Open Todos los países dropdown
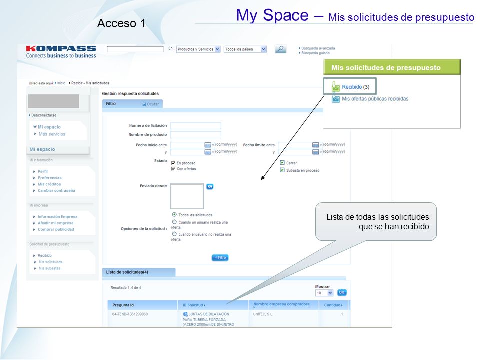Viewport: 480px width, 360px height. (x=245, y=49)
